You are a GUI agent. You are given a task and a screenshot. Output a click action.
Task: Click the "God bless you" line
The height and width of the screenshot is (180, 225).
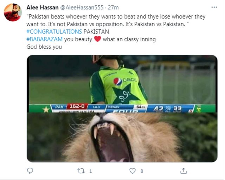click(44, 47)
